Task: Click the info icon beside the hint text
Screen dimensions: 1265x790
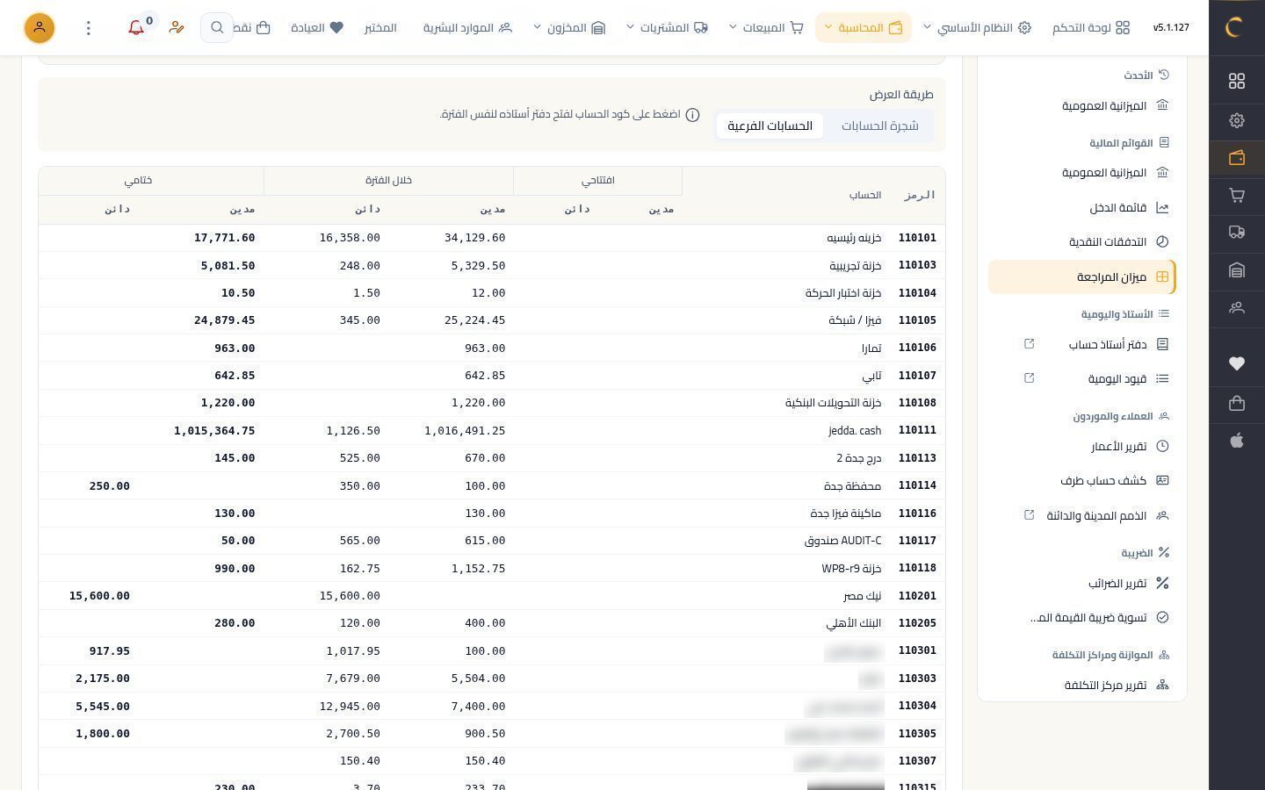Action: [692, 115]
